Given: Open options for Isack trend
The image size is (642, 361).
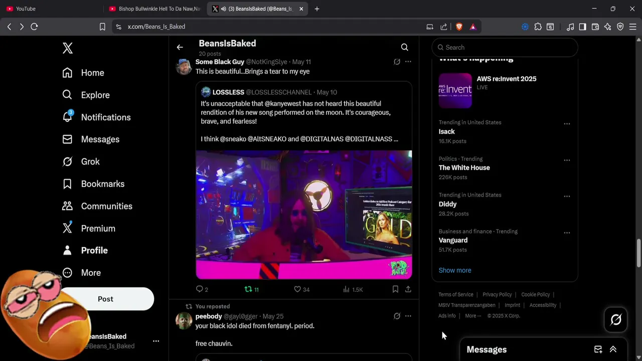Looking at the screenshot, I should (567, 124).
